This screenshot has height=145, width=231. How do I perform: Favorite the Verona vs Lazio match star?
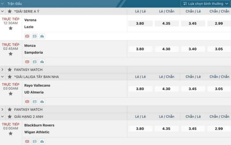11,28
